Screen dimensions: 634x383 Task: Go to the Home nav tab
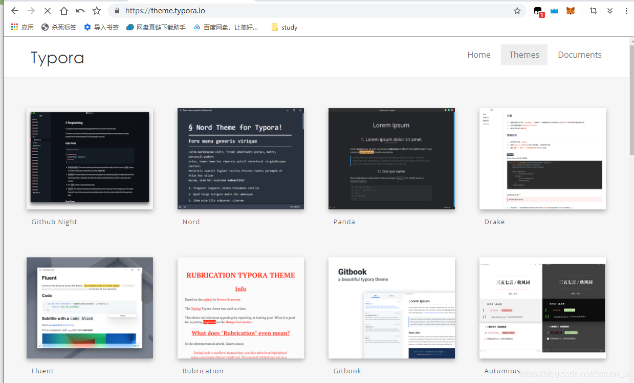(x=479, y=55)
